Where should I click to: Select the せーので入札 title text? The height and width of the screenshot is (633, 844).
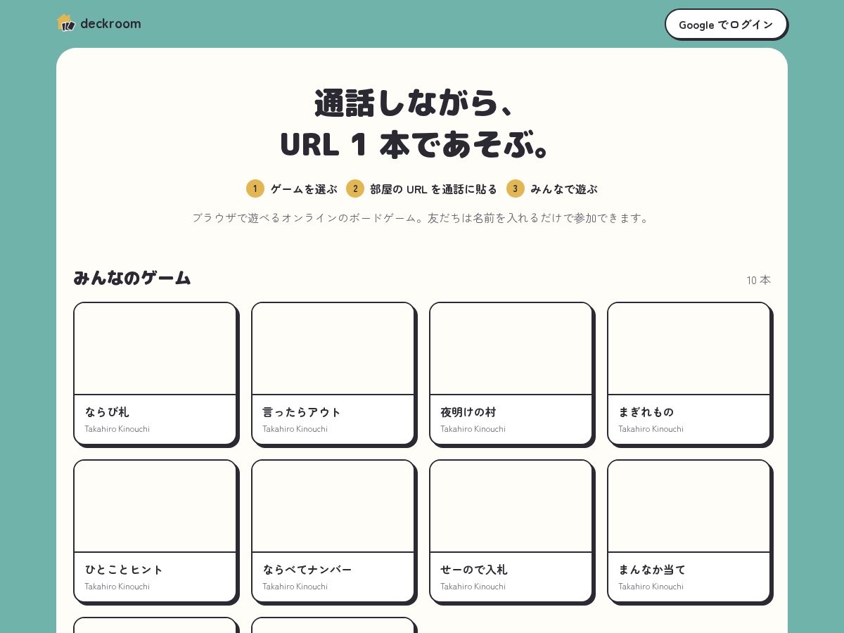coord(474,570)
